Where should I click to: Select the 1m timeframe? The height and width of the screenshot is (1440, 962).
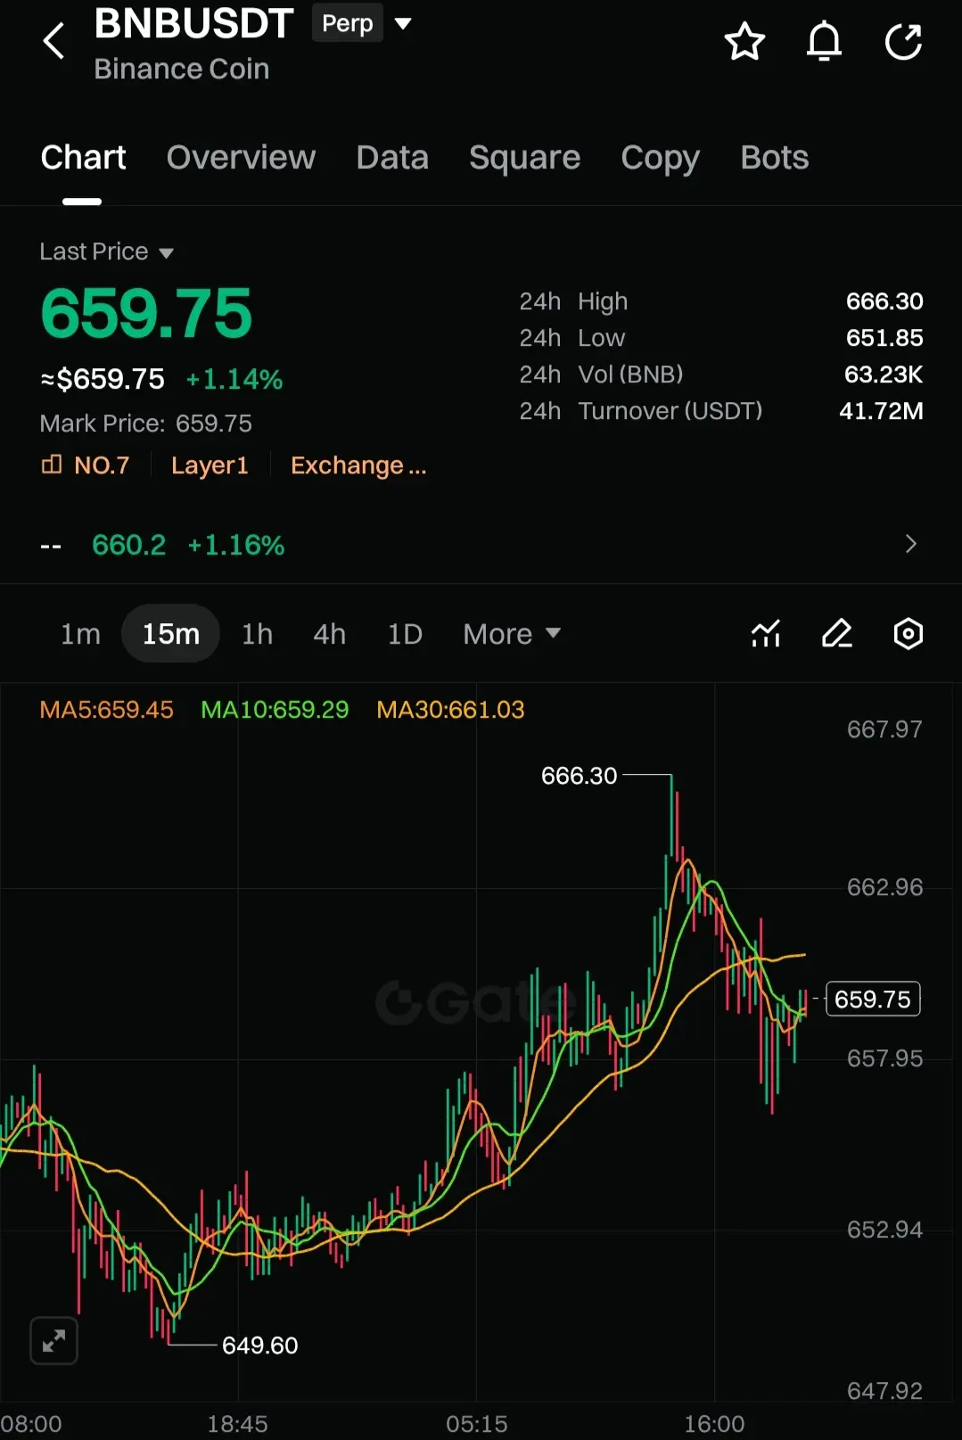click(x=80, y=634)
